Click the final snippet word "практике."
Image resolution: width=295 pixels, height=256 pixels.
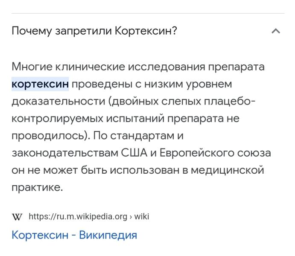(x=37, y=188)
